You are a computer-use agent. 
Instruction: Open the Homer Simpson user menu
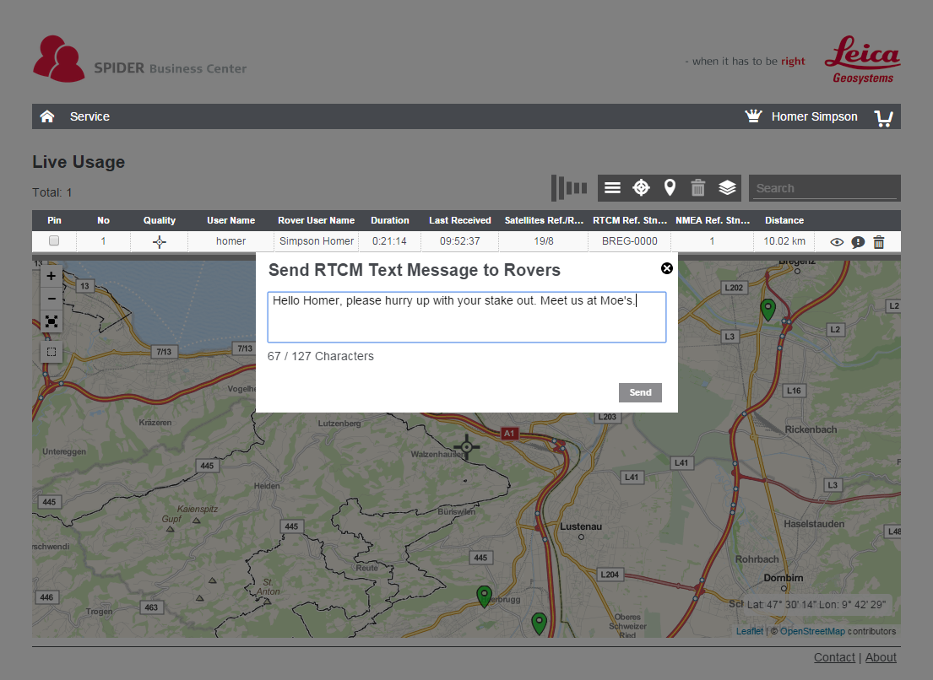(814, 116)
